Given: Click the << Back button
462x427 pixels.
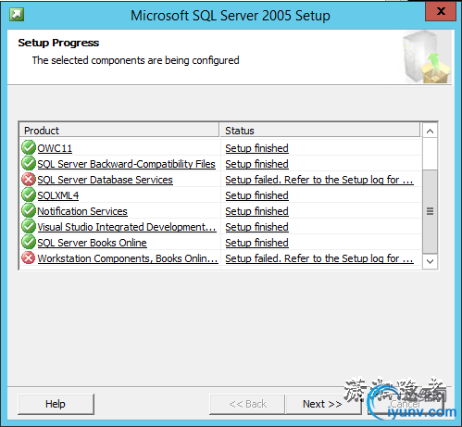Looking at the screenshot, I should [x=247, y=404].
